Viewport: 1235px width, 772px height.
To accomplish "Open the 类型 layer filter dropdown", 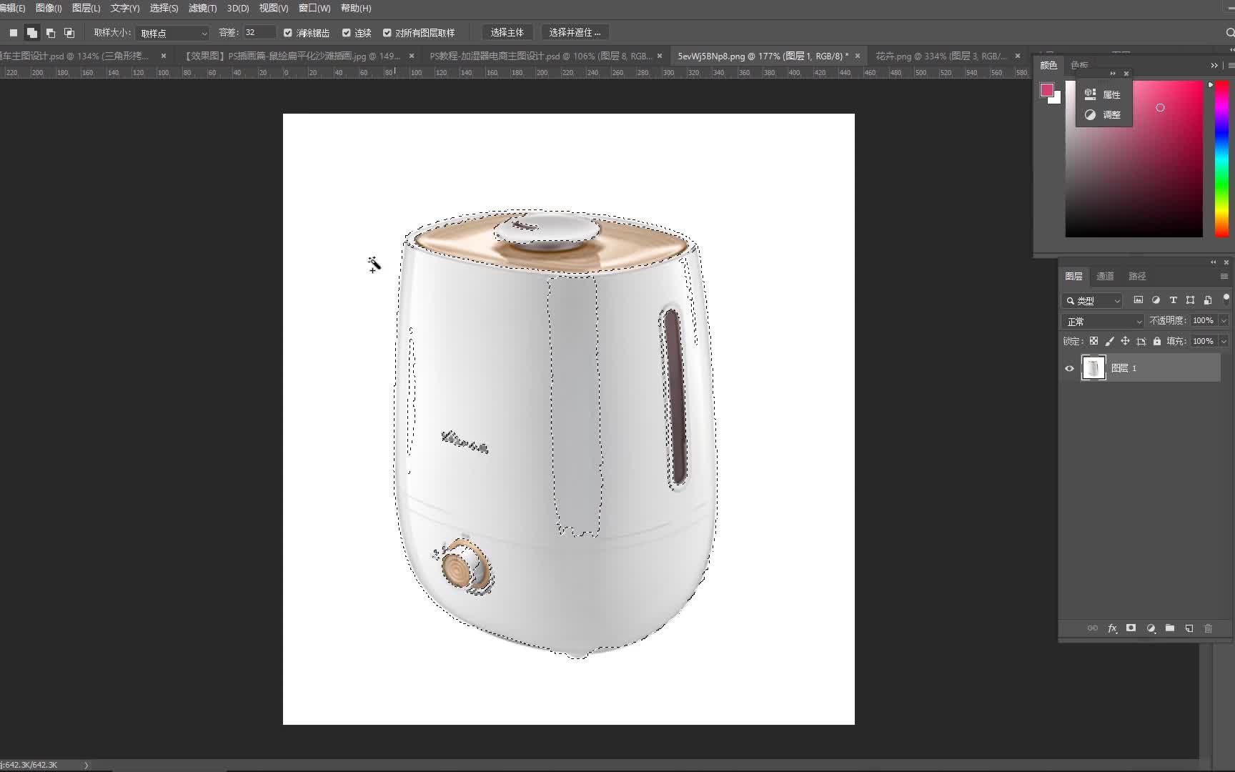I will pyautogui.click(x=1093, y=300).
